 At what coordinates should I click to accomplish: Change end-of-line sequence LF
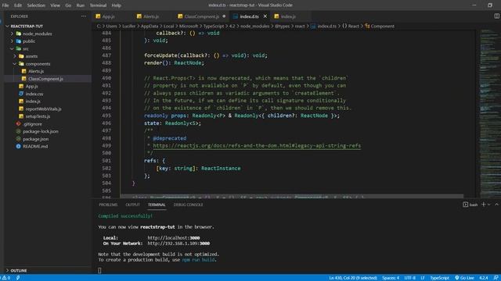point(423,278)
